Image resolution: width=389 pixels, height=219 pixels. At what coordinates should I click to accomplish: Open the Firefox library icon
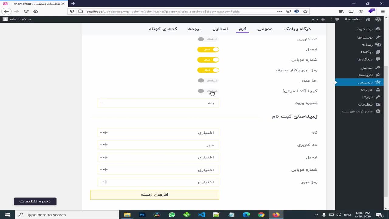tap(341, 11)
